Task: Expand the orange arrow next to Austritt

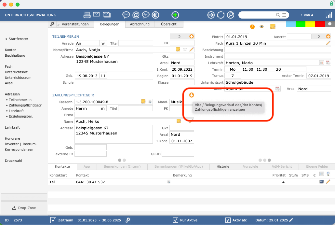Action: 328,36
